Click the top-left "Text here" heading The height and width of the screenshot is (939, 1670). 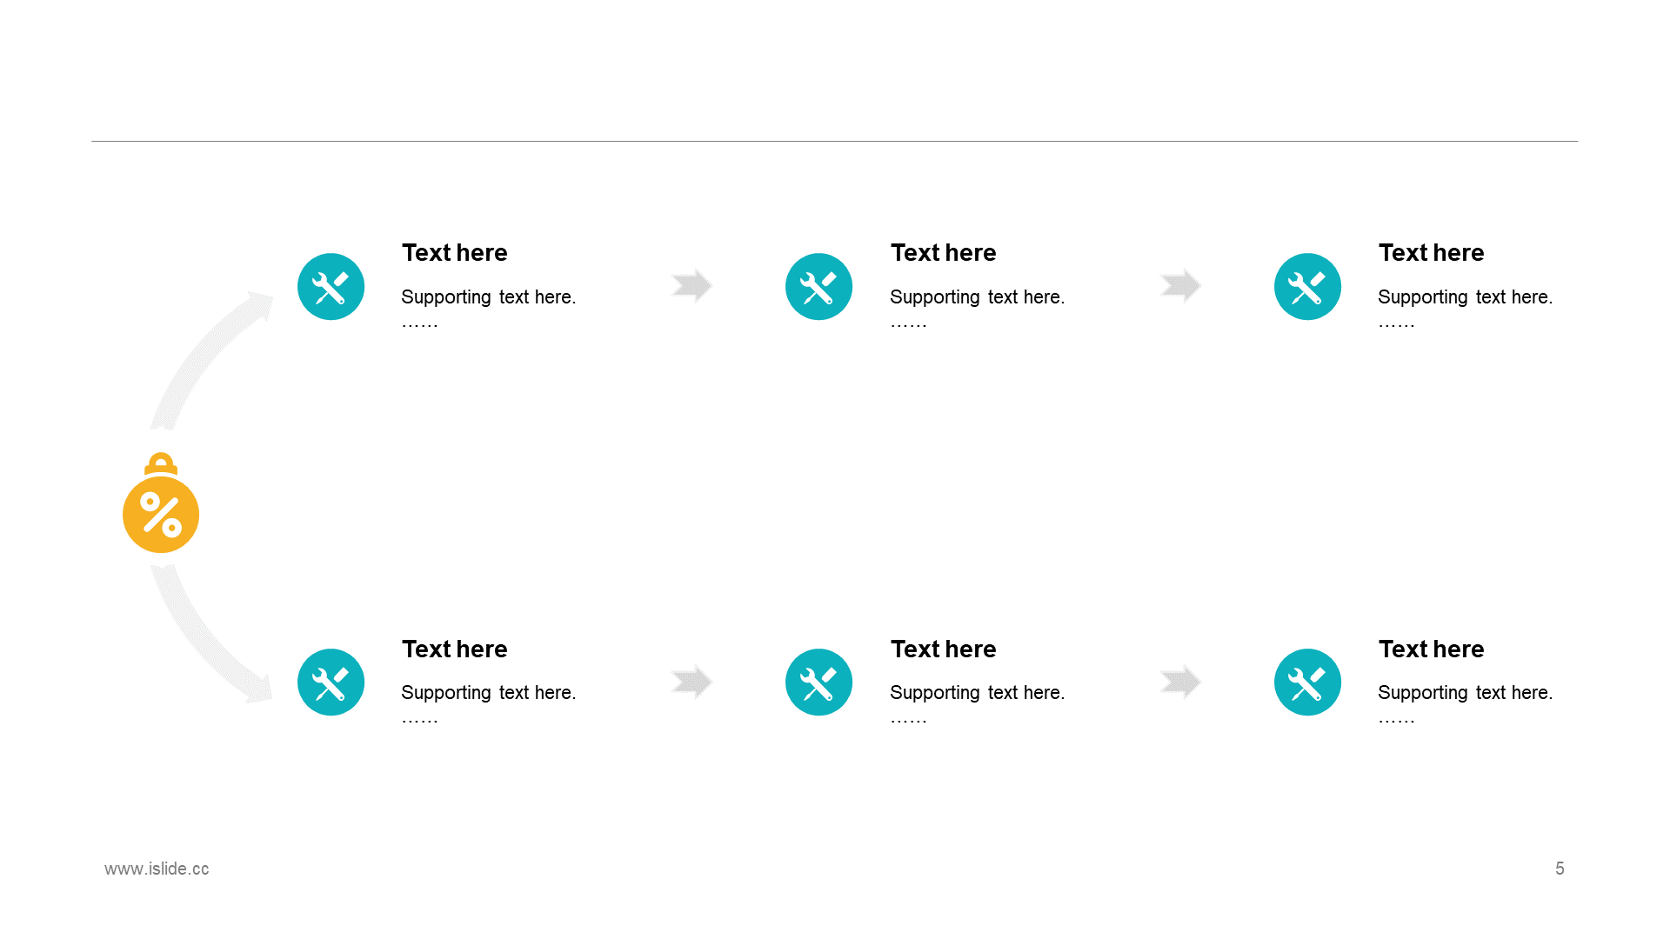click(x=455, y=253)
